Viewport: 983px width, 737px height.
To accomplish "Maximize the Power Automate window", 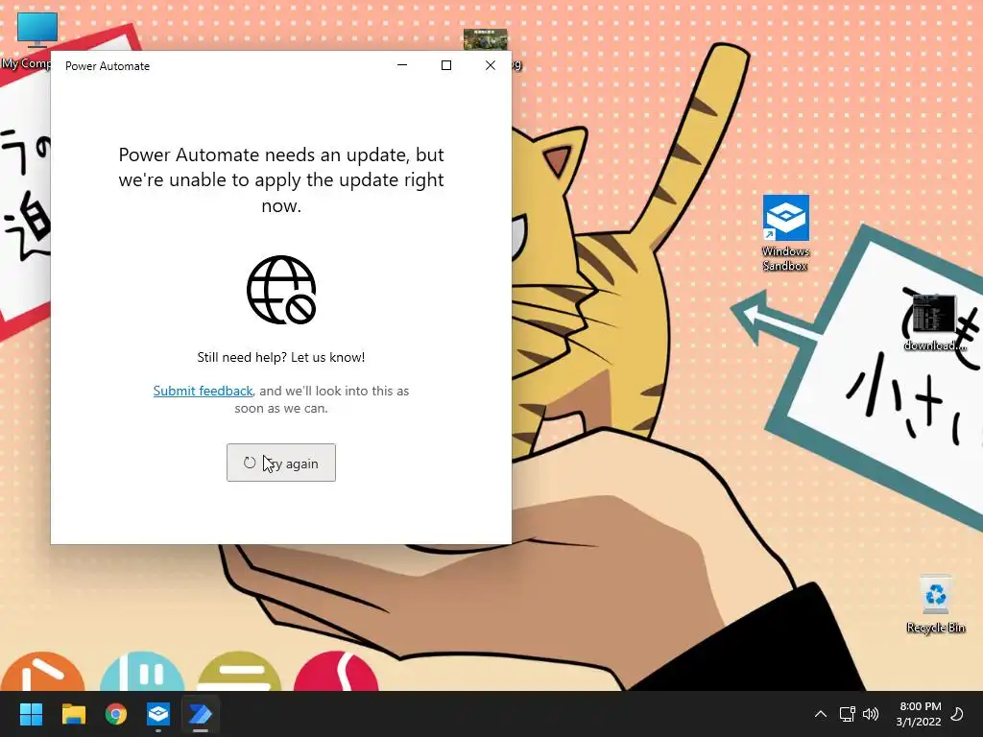I will [446, 65].
